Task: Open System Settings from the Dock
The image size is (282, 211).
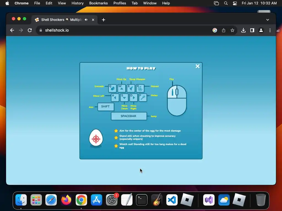Action: click(112, 200)
